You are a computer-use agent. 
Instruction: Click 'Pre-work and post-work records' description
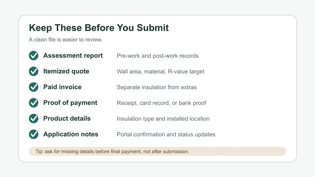click(158, 56)
